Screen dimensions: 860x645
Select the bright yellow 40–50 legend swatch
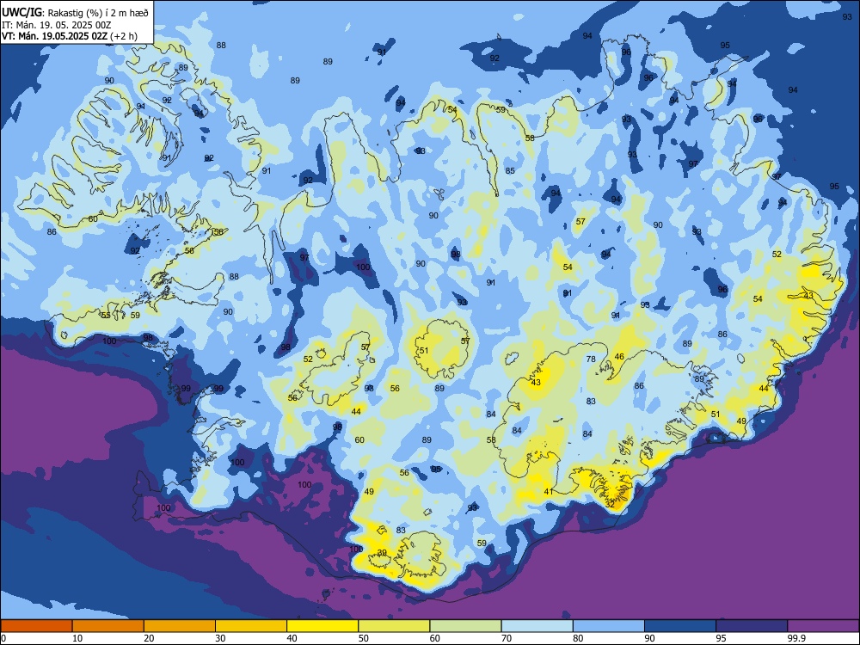[322, 626]
